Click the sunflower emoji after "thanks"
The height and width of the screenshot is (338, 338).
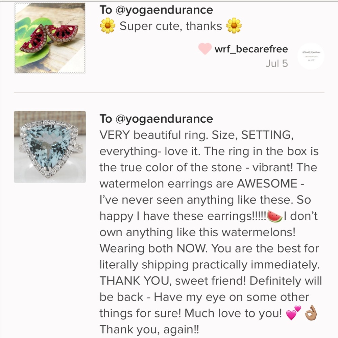point(234,26)
